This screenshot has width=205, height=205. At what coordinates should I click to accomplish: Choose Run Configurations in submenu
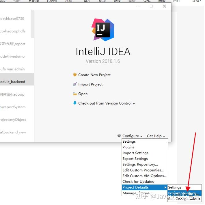pos(184,199)
